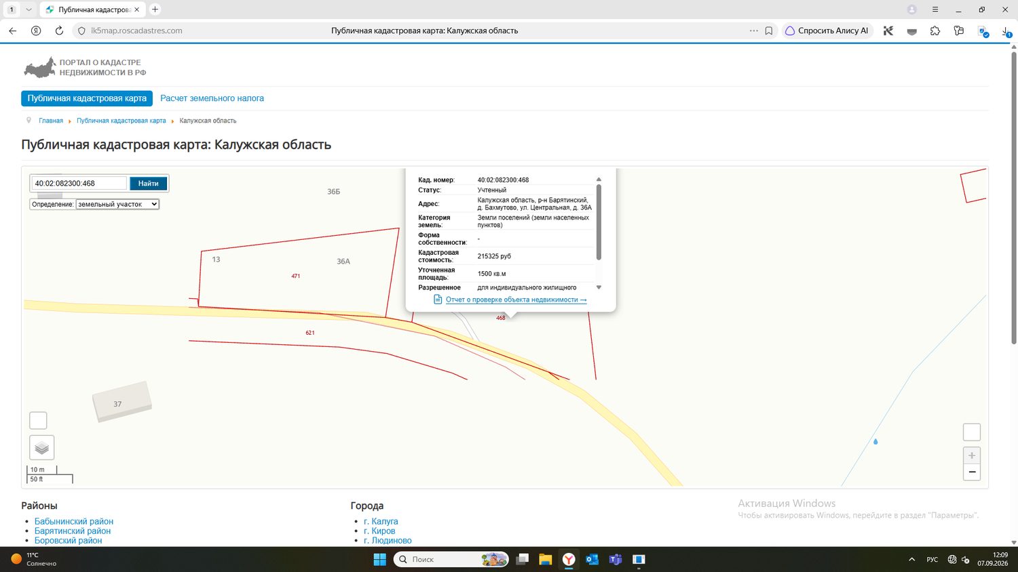
Task: Open 'г. Киров' city link
Action: point(379,531)
